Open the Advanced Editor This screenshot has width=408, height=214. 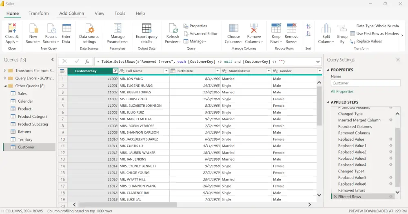[x=200, y=33]
